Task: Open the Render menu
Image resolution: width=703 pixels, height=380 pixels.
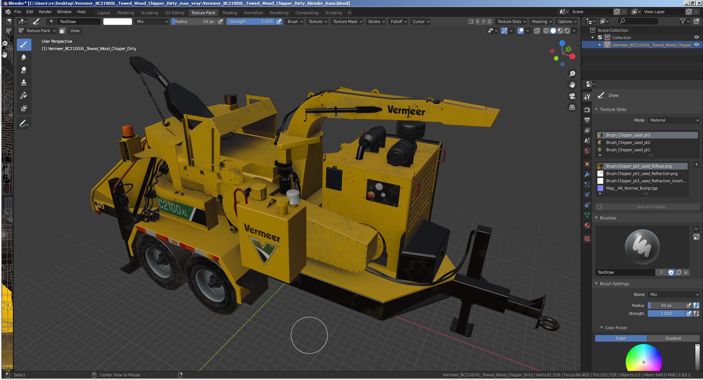Action: [45, 12]
